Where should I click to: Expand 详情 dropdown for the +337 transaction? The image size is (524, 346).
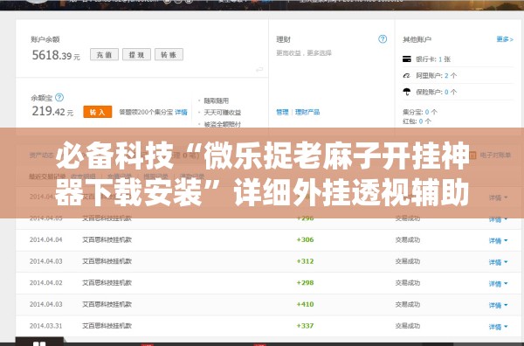498,327
